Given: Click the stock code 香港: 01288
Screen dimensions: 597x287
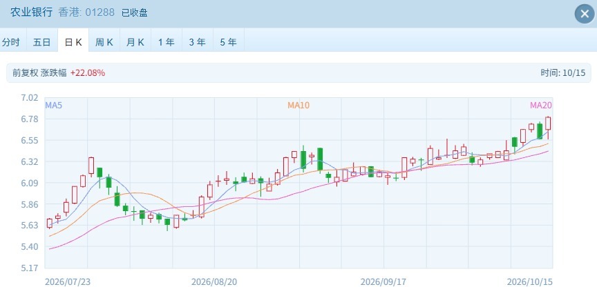Looking at the screenshot, I should point(86,12).
